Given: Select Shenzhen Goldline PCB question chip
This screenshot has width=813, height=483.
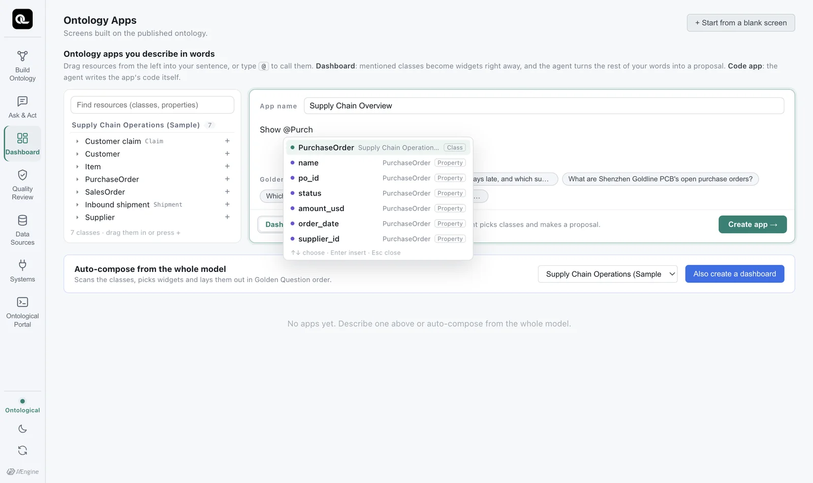Looking at the screenshot, I should point(661,179).
